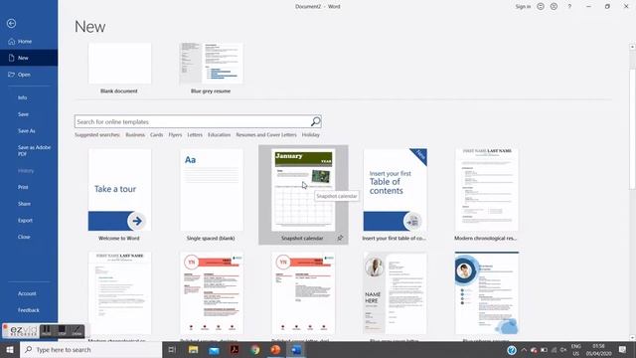The height and width of the screenshot is (358, 636).
Task: Open the Windows Start menu
Action: tap(10, 349)
